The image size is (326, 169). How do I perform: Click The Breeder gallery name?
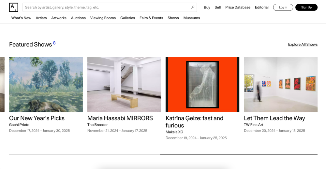[x=97, y=125]
